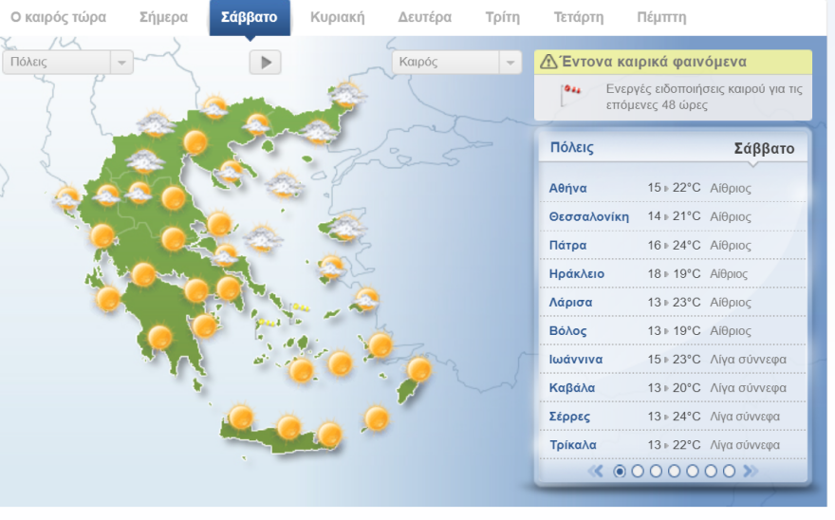Go to next cities page arrow

pyautogui.click(x=750, y=471)
